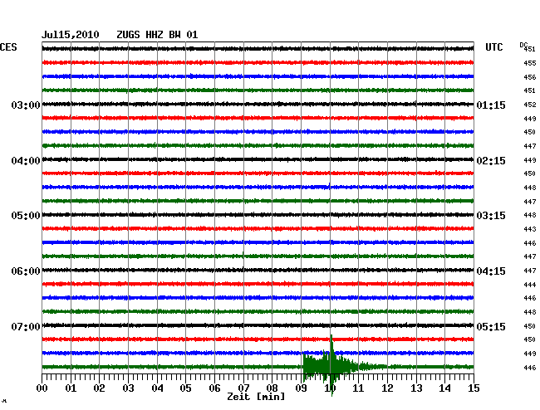Click the DC offset value 452
Viewport: 540px width, 410px height.
tap(530, 105)
